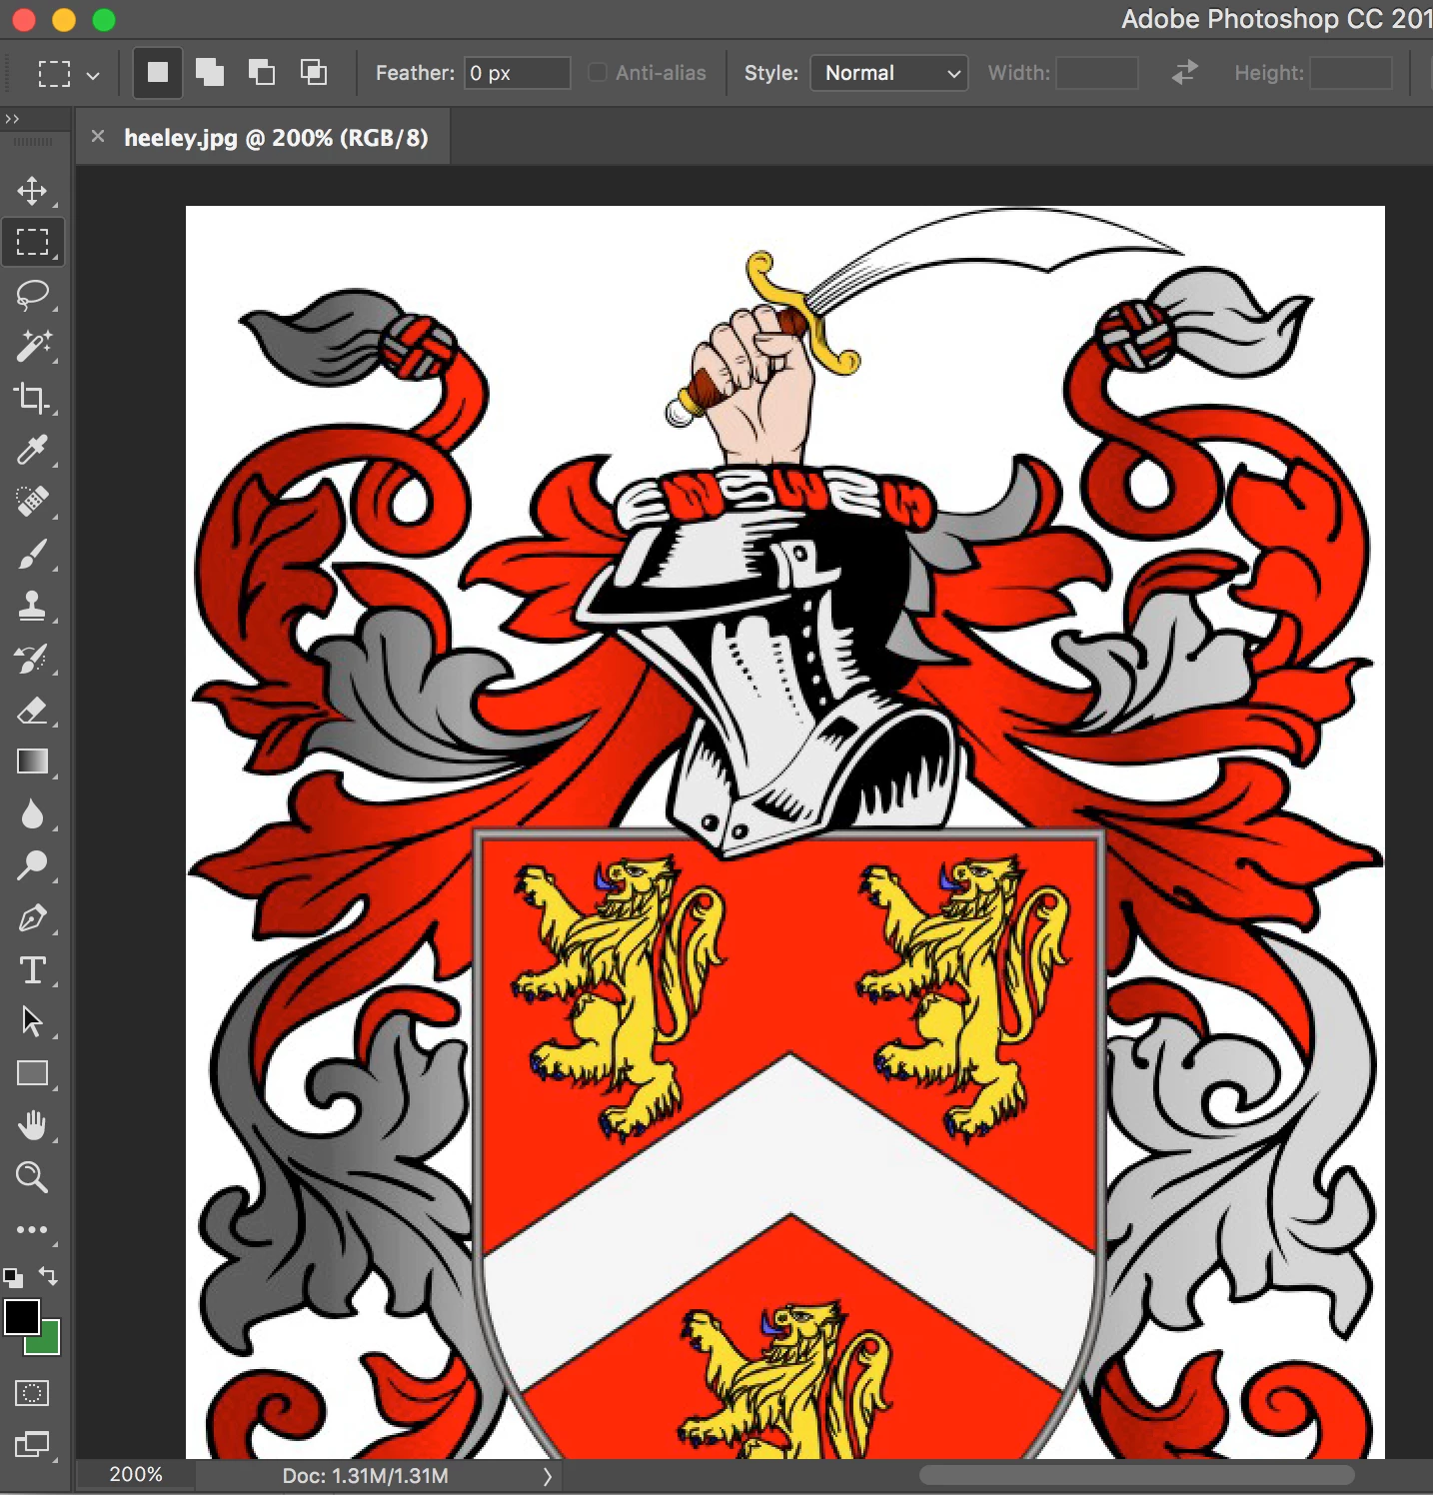1433x1495 pixels.
Task: Open the Edit Toolbar three-dots menu
Action: [32, 1229]
